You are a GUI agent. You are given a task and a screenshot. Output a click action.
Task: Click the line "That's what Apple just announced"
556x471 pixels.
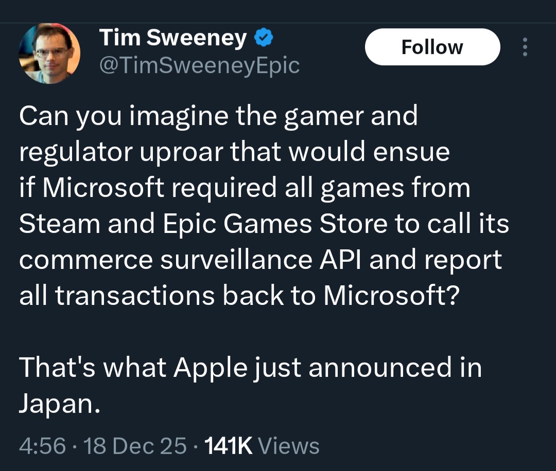(250, 368)
